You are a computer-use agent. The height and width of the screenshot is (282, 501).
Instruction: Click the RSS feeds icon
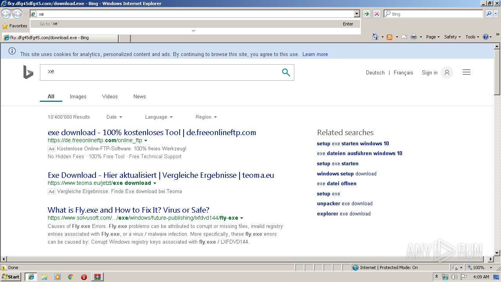389,37
